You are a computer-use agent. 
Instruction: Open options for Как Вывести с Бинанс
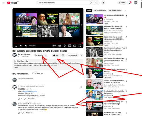click(x=126, y=27)
